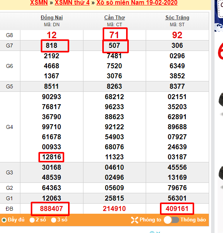This screenshot has height=233, width=223.
Task: Select the 3 số radio option
Action: 53,220
